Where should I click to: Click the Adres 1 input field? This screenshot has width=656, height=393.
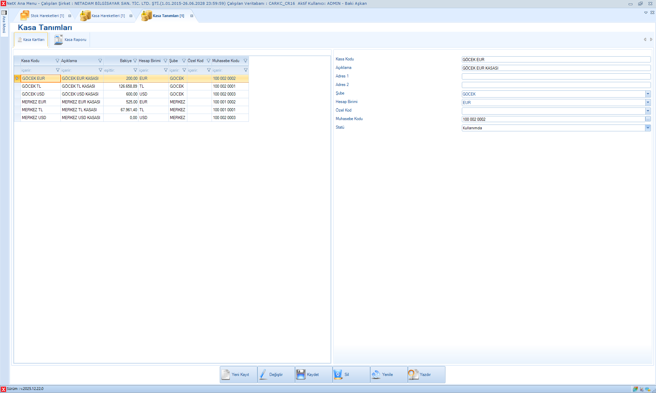click(x=555, y=76)
